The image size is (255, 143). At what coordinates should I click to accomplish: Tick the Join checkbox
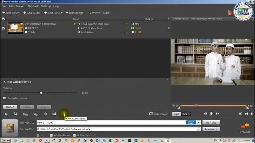coord(38,135)
